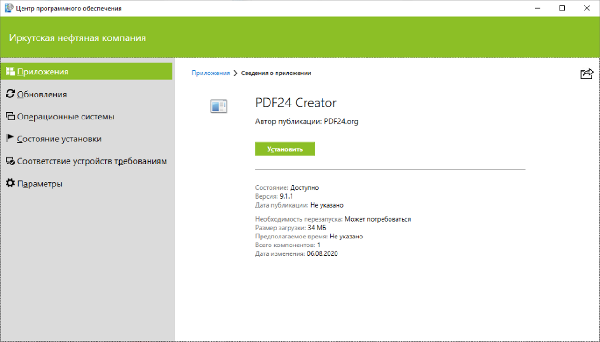Image resolution: width=600 pixels, height=342 pixels.
Task: Click the version value 9.1.1
Action: click(x=287, y=196)
